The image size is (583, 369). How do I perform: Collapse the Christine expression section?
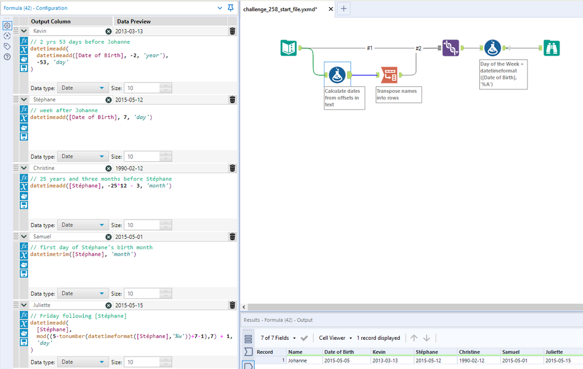point(24,168)
